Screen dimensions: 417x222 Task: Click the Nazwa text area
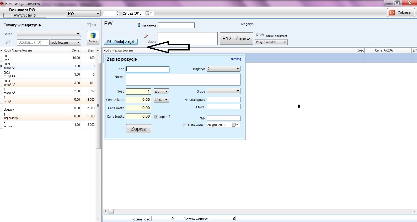click(x=183, y=79)
